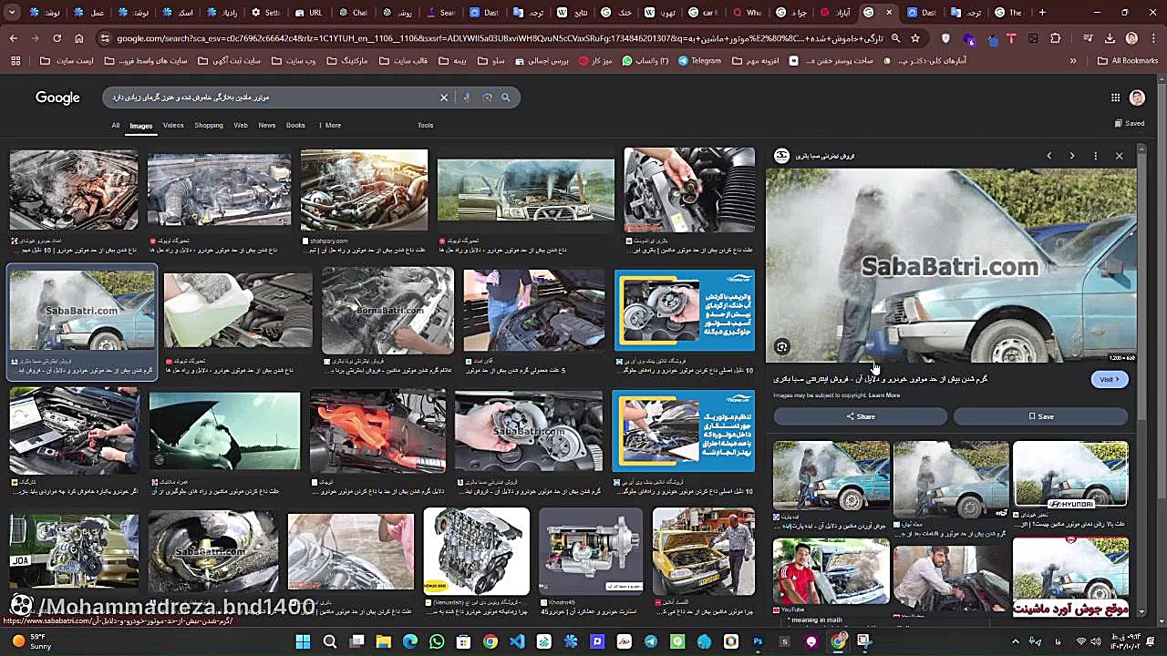The image size is (1167, 656).
Task: Open the All Bookmarks folder
Action: tap(1128, 61)
